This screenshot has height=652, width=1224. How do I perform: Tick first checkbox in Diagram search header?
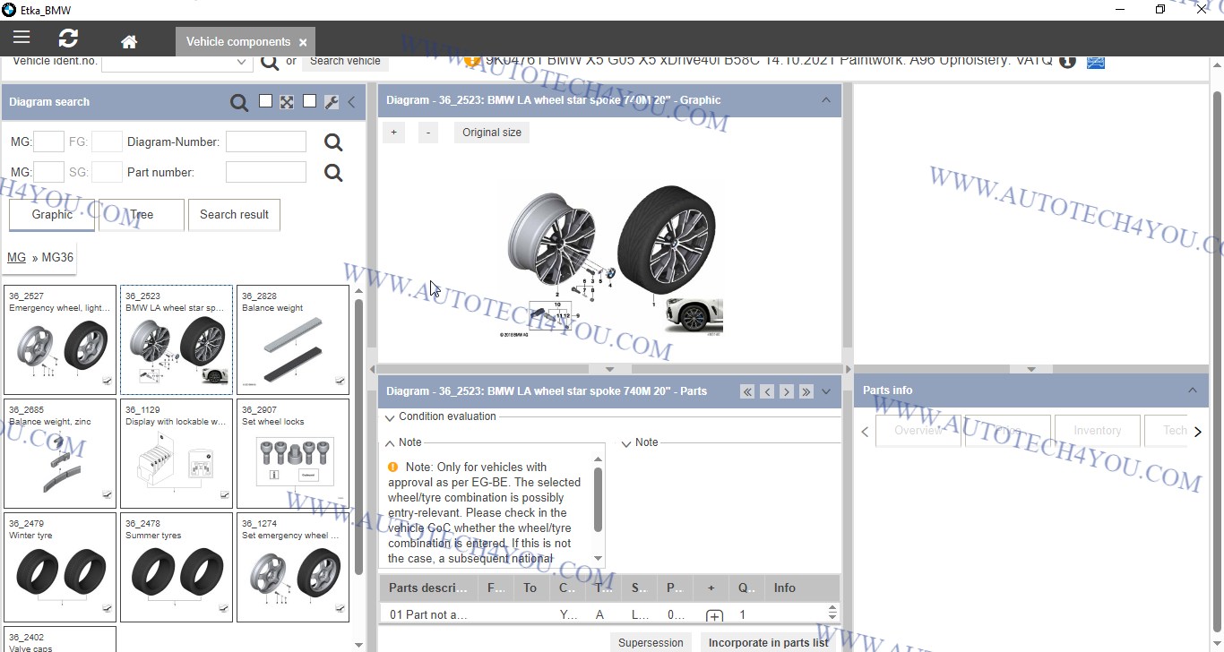(265, 101)
